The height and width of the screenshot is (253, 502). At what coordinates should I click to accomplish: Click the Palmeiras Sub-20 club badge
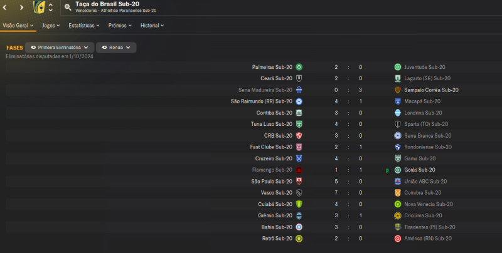pyautogui.click(x=299, y=67)
